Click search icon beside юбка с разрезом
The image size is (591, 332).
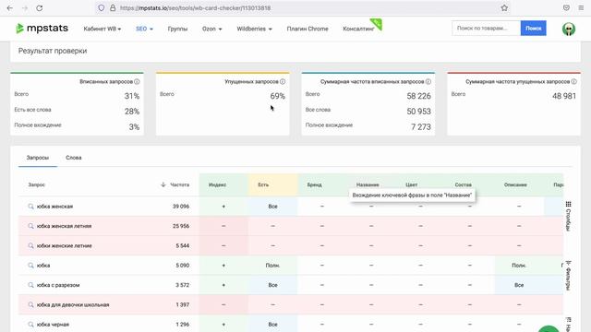[30, 285]
